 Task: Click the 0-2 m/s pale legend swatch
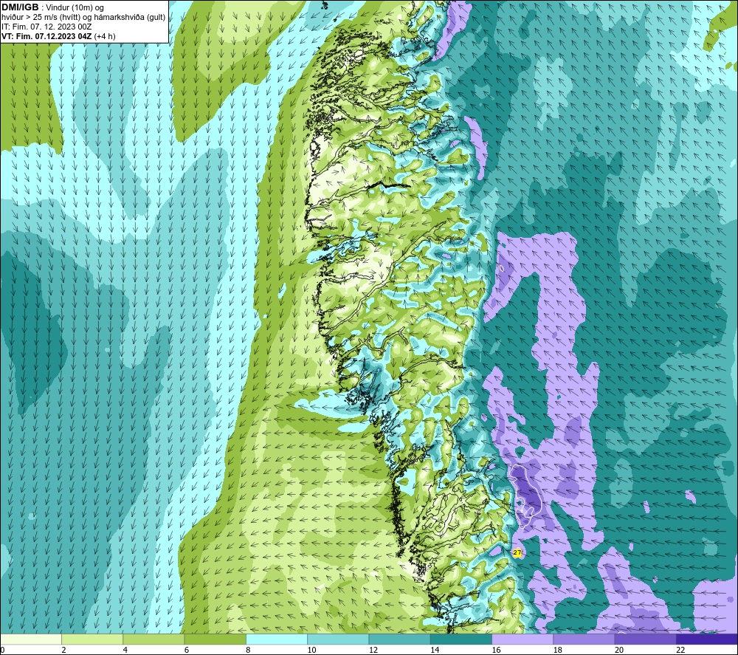click(30, 639)
